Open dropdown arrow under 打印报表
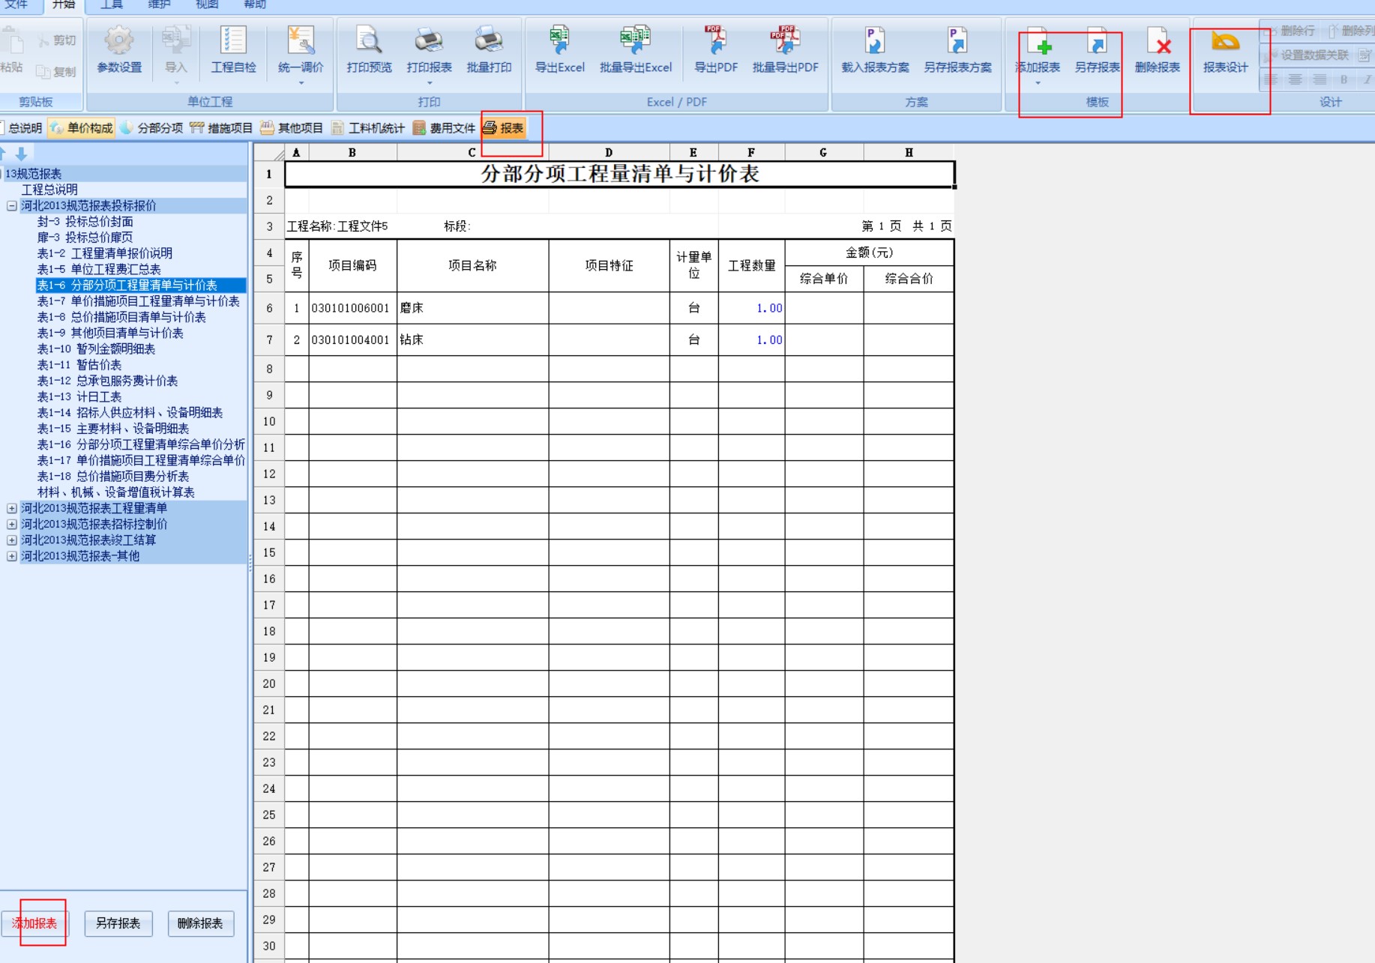 click(x=429, y=83)
